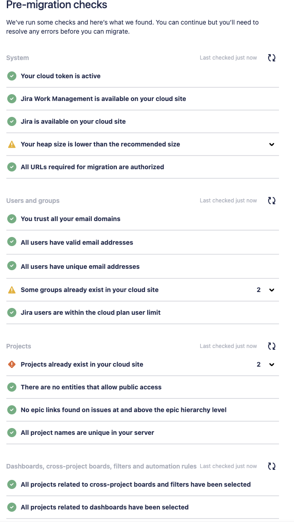Image resolution: width=294 pixels, height=524 pixels.
Task: Re-run the Projects section checks
Action: click(x=272, y=346)
